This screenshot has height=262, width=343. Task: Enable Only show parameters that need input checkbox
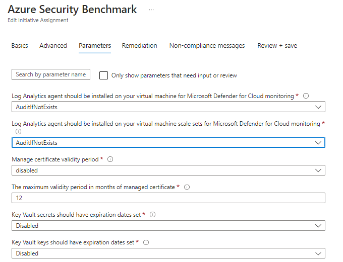tap(104, 75)
